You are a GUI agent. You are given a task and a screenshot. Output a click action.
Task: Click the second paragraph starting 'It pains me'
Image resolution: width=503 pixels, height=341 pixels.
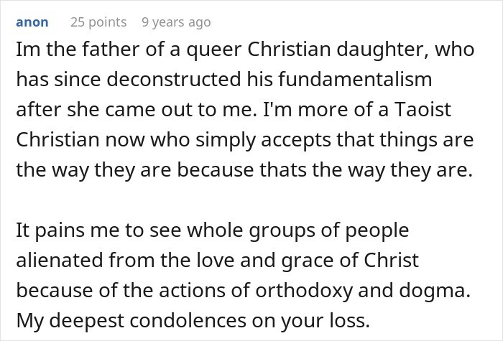[x=243, y=275]
